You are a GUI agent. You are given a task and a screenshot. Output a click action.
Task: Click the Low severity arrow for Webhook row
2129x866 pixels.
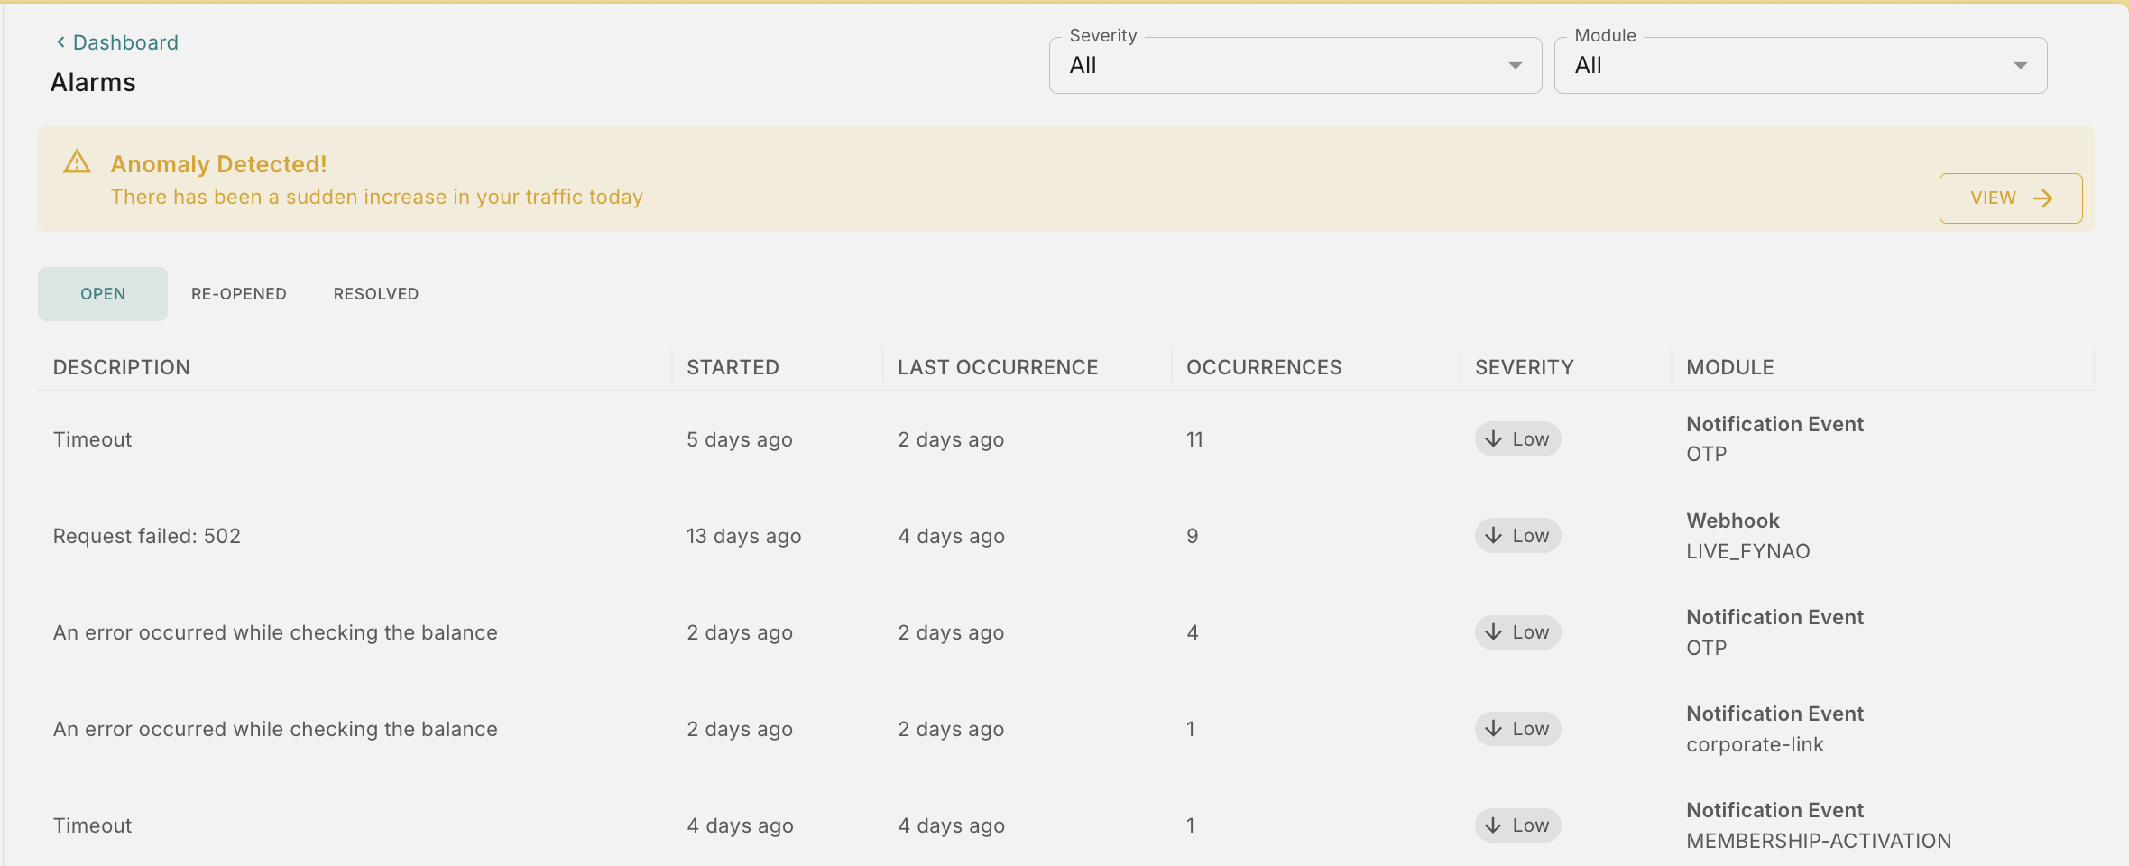(x=1494, y=536)
